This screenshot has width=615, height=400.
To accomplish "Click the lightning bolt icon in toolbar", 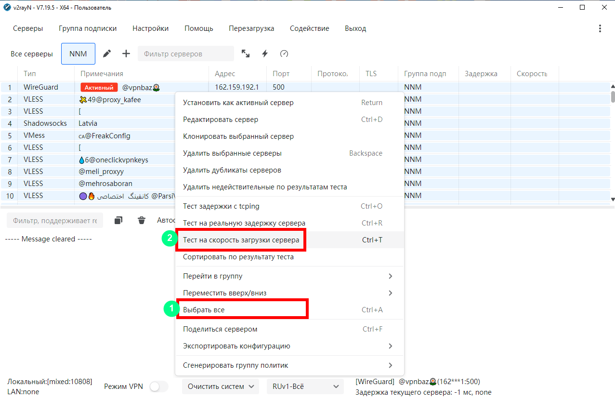I will [x=264, y=53].
